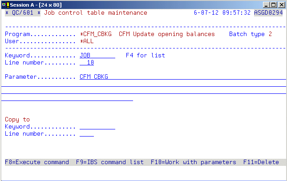This screenshot has height=181, width=287.
Task: Maximize the Session A window
Action: [274, 4]
